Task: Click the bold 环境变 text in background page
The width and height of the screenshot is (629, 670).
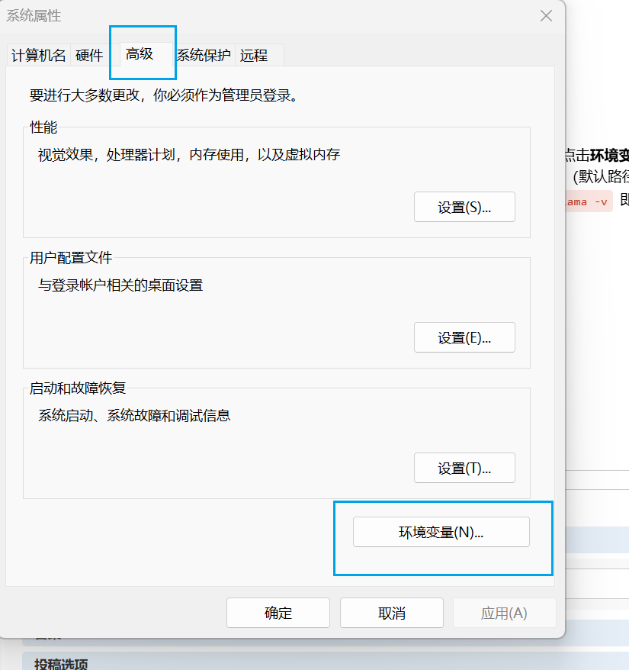Action: [609, 156]
